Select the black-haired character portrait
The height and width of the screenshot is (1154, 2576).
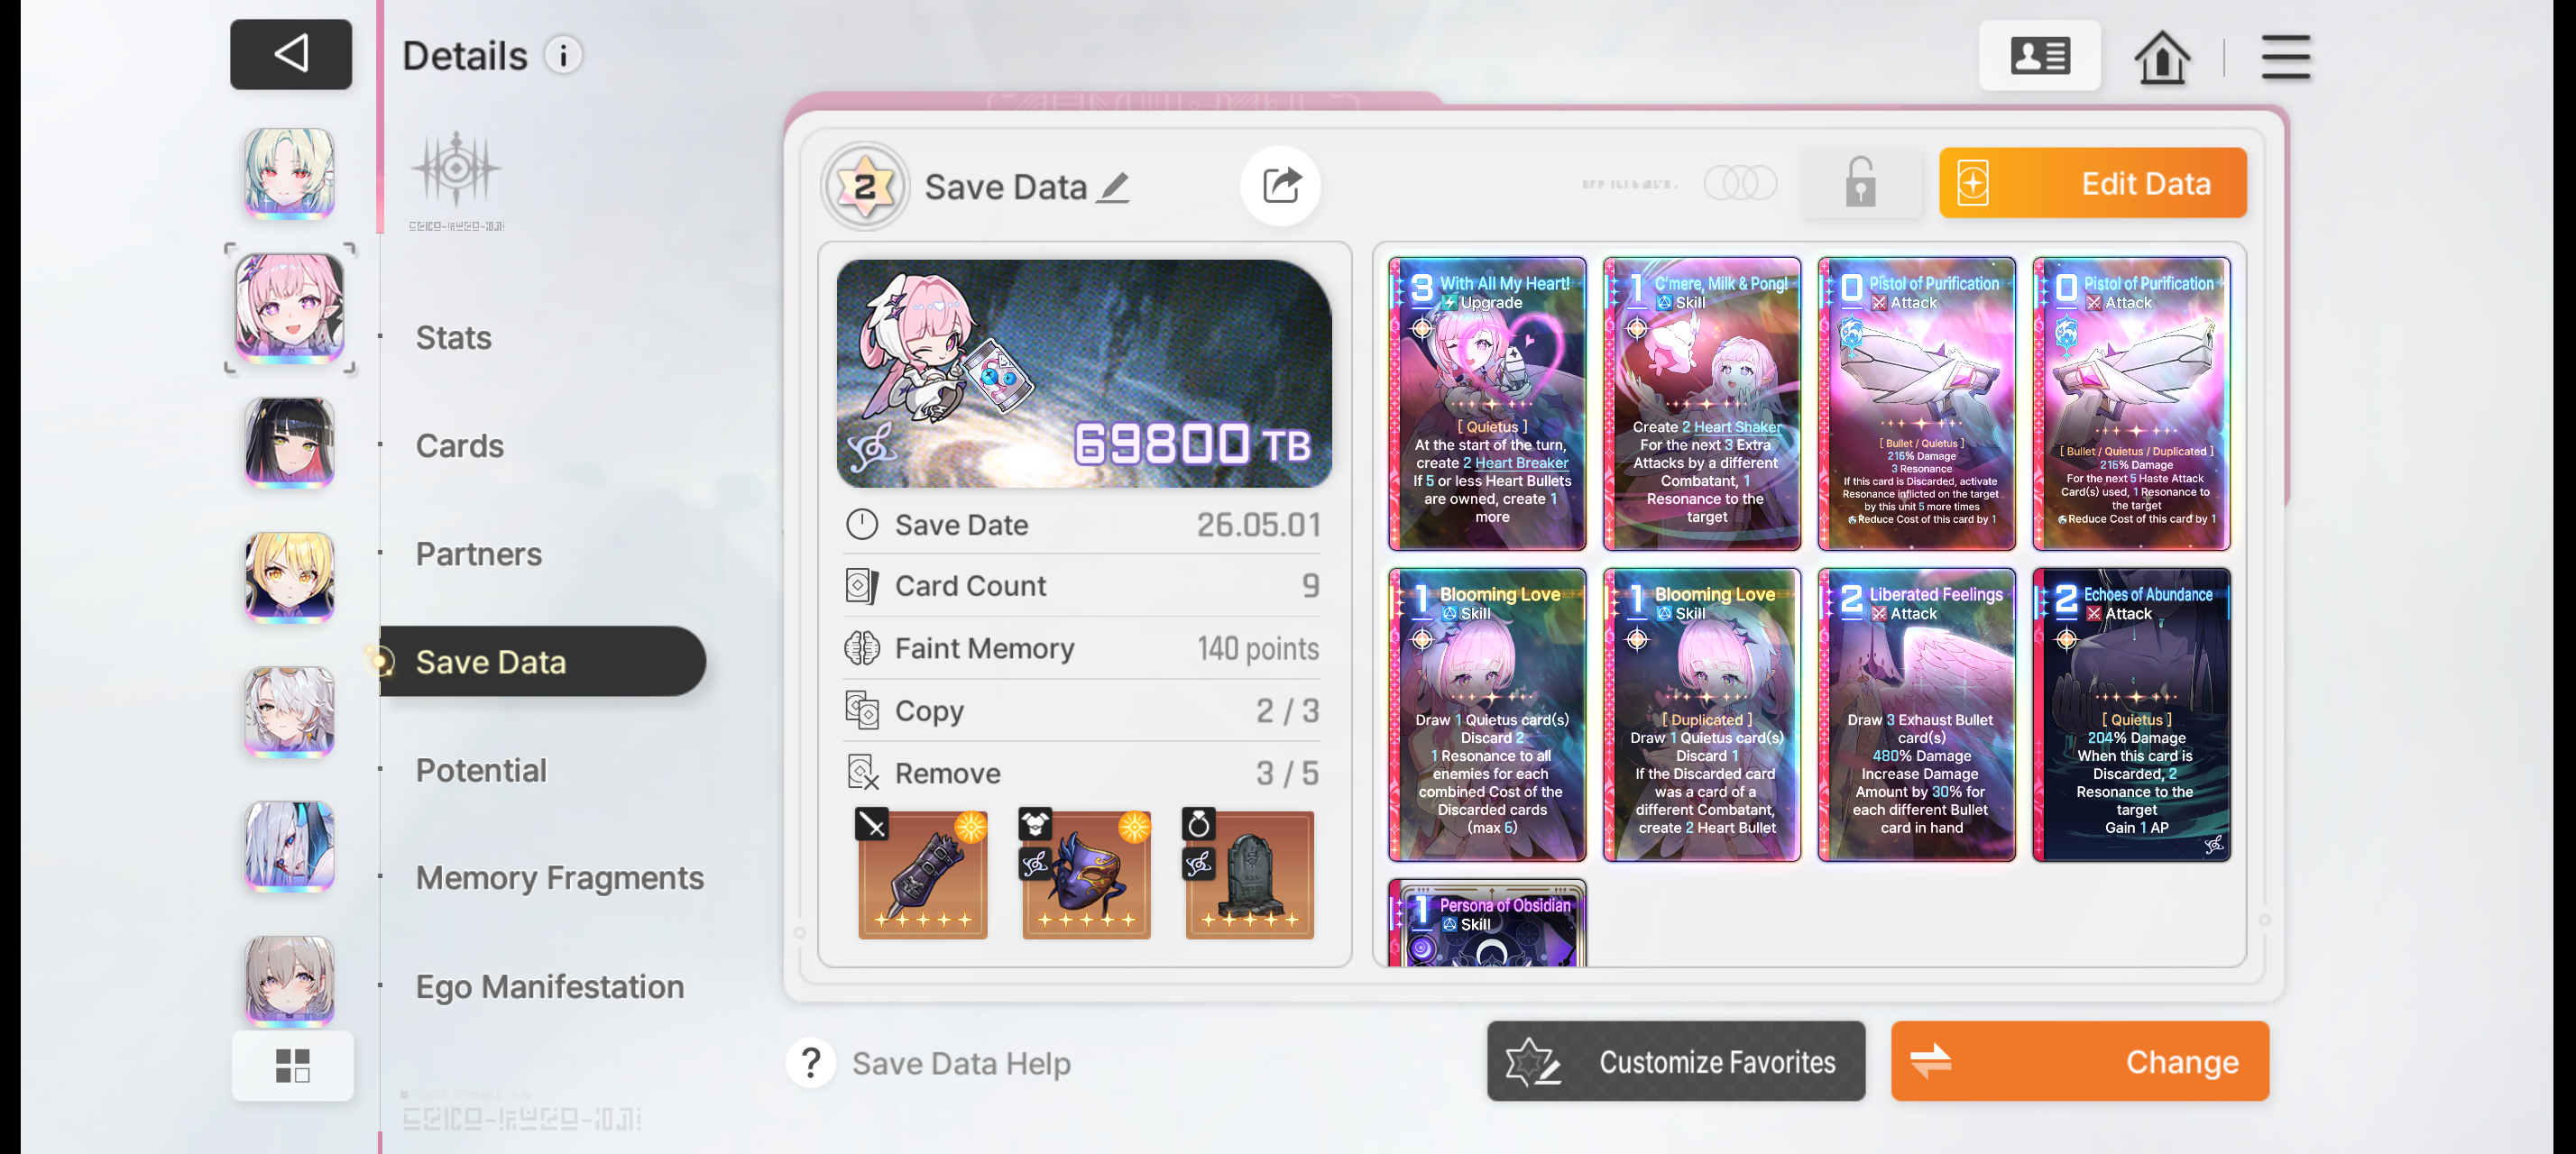click(x=290, y=443)
